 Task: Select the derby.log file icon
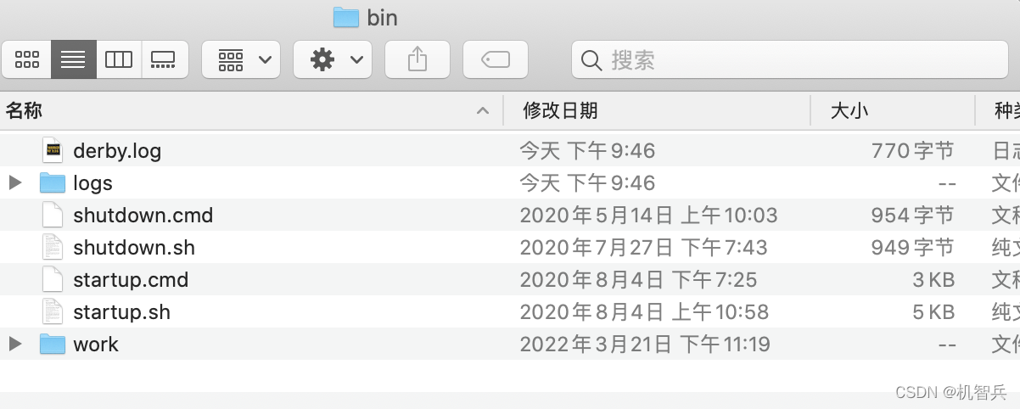tap(53, 151)
